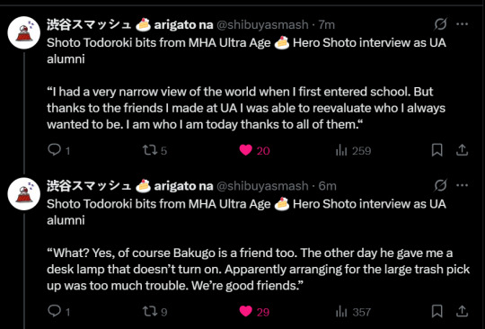Bookmark the Bakugo desk lamp tweet

[436, 311]
